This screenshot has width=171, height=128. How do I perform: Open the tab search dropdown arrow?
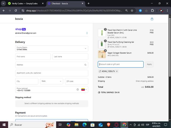click(x=3, y=3)
